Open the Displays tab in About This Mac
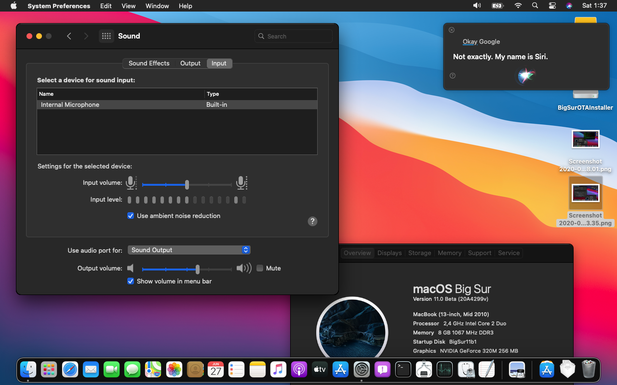 pos(389,253)
